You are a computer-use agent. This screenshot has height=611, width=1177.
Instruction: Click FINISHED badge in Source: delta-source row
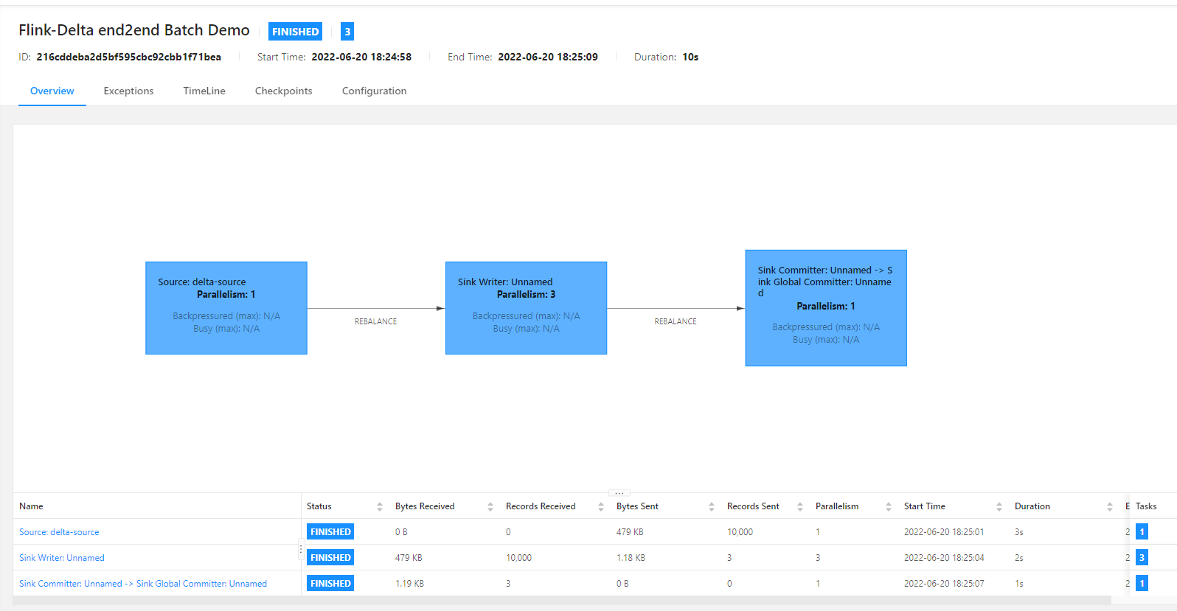coord(330,532)
